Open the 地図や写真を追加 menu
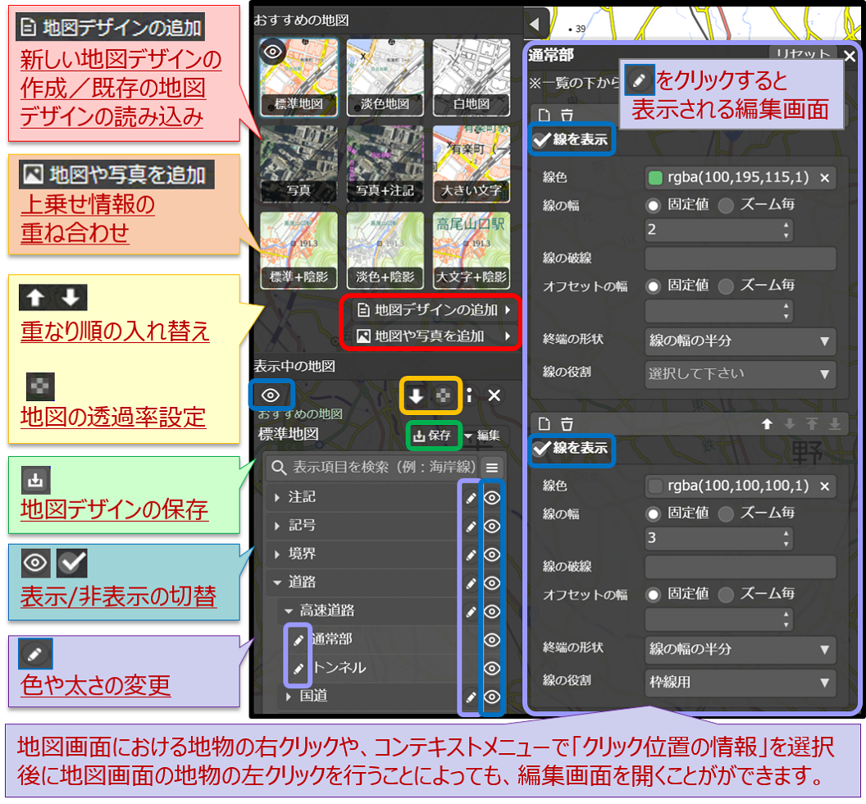Image resolution: width=866 pixels, height=804 pixels. 434,336
